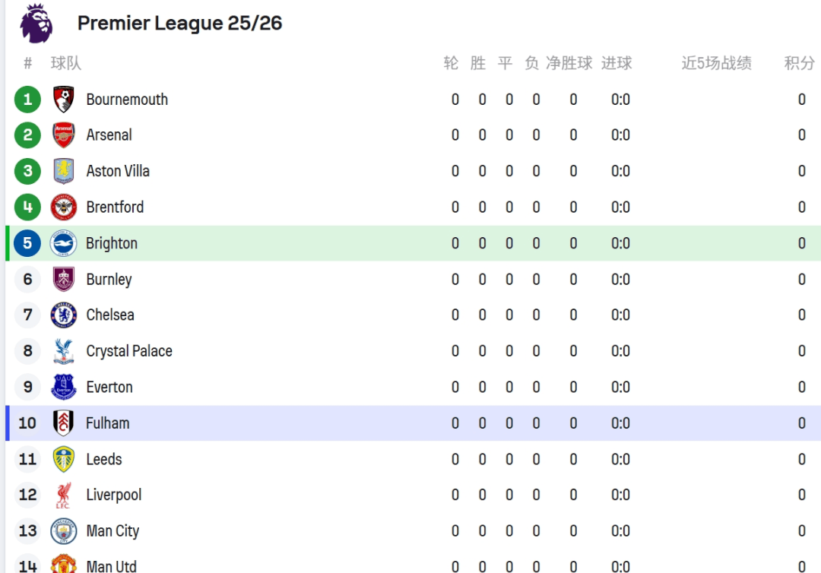Open the Leeds team link
Screen dimensions: 821x573
(x=104, y=459)
